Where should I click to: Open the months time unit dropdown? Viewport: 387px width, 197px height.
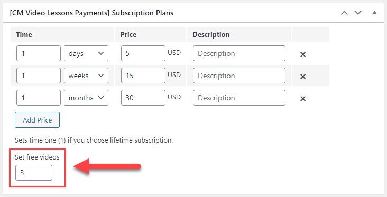(x=86, y=98)
